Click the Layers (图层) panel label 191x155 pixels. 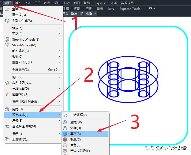pyautogui.click(x=74, y=13)
